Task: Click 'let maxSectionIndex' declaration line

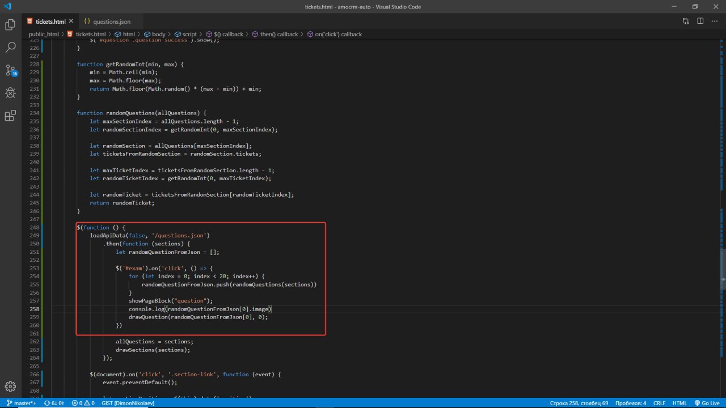Action: pos(164,121)
